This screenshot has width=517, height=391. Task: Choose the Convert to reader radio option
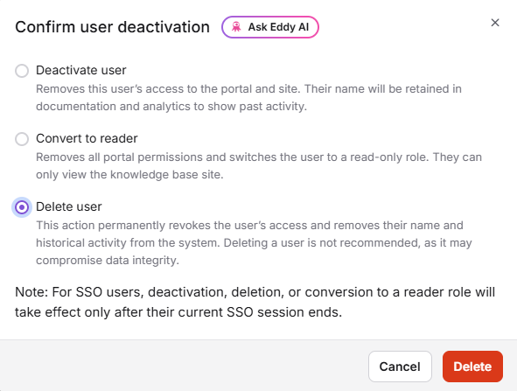point(22,139)
